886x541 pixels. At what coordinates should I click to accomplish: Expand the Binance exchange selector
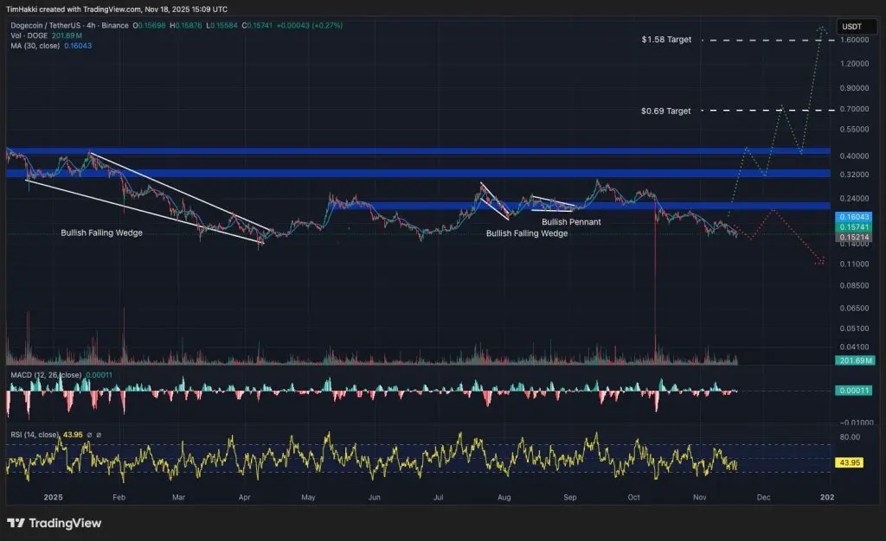click(114, 26)
